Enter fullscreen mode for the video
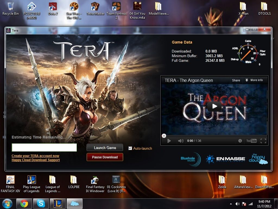The height and width of the screenshot is (209, 278). (263, 141)
